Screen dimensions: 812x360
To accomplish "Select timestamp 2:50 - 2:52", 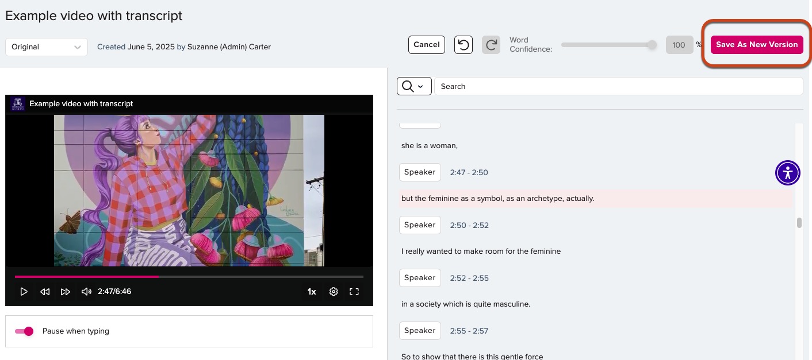I will click(x=469, y=225).
